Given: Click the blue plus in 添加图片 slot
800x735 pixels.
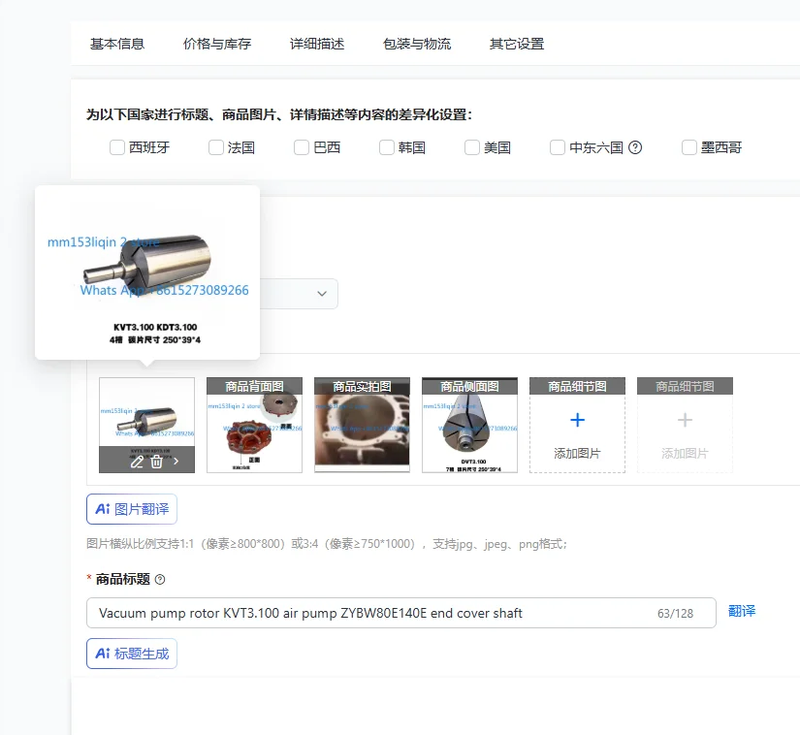Looking at the screenshot, I should 577,420.
